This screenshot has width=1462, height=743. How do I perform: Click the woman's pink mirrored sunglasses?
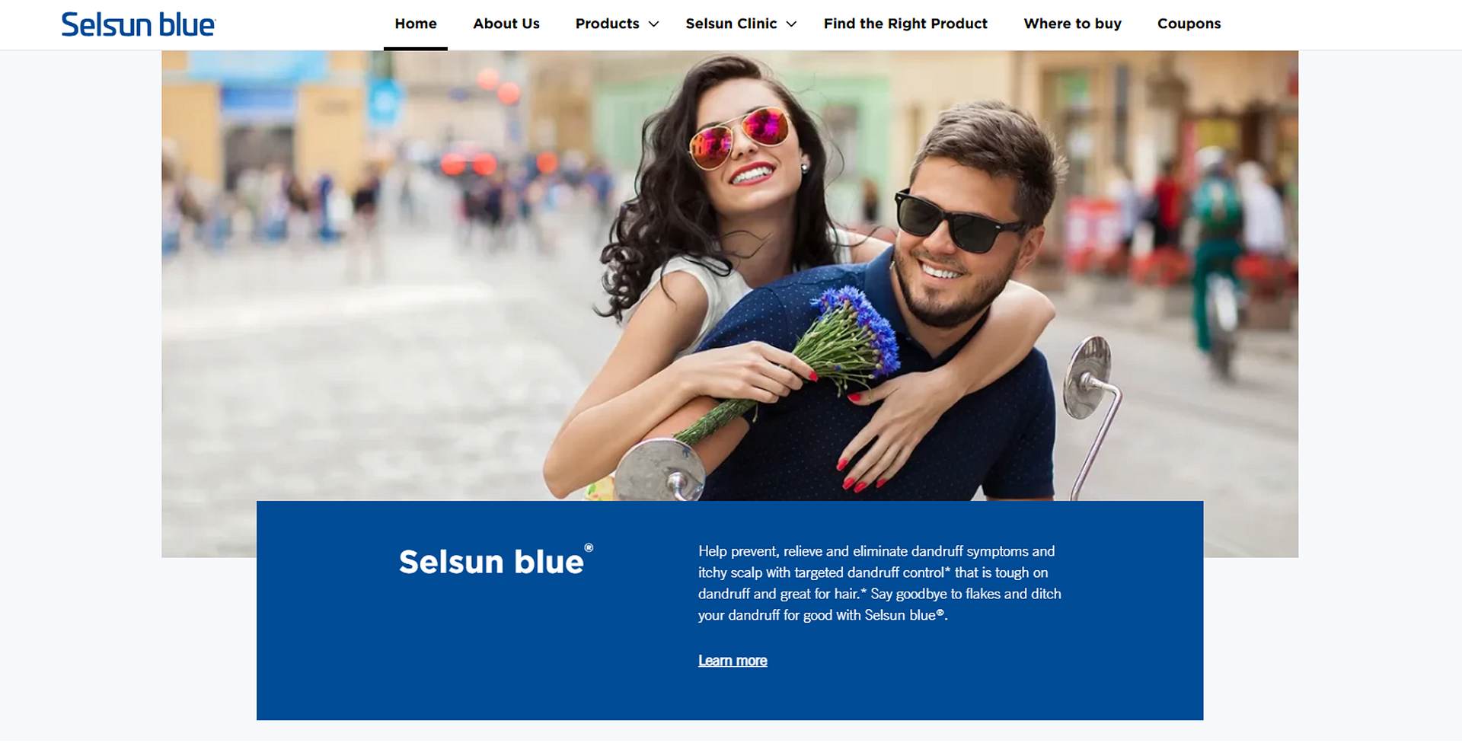point(739,136)
